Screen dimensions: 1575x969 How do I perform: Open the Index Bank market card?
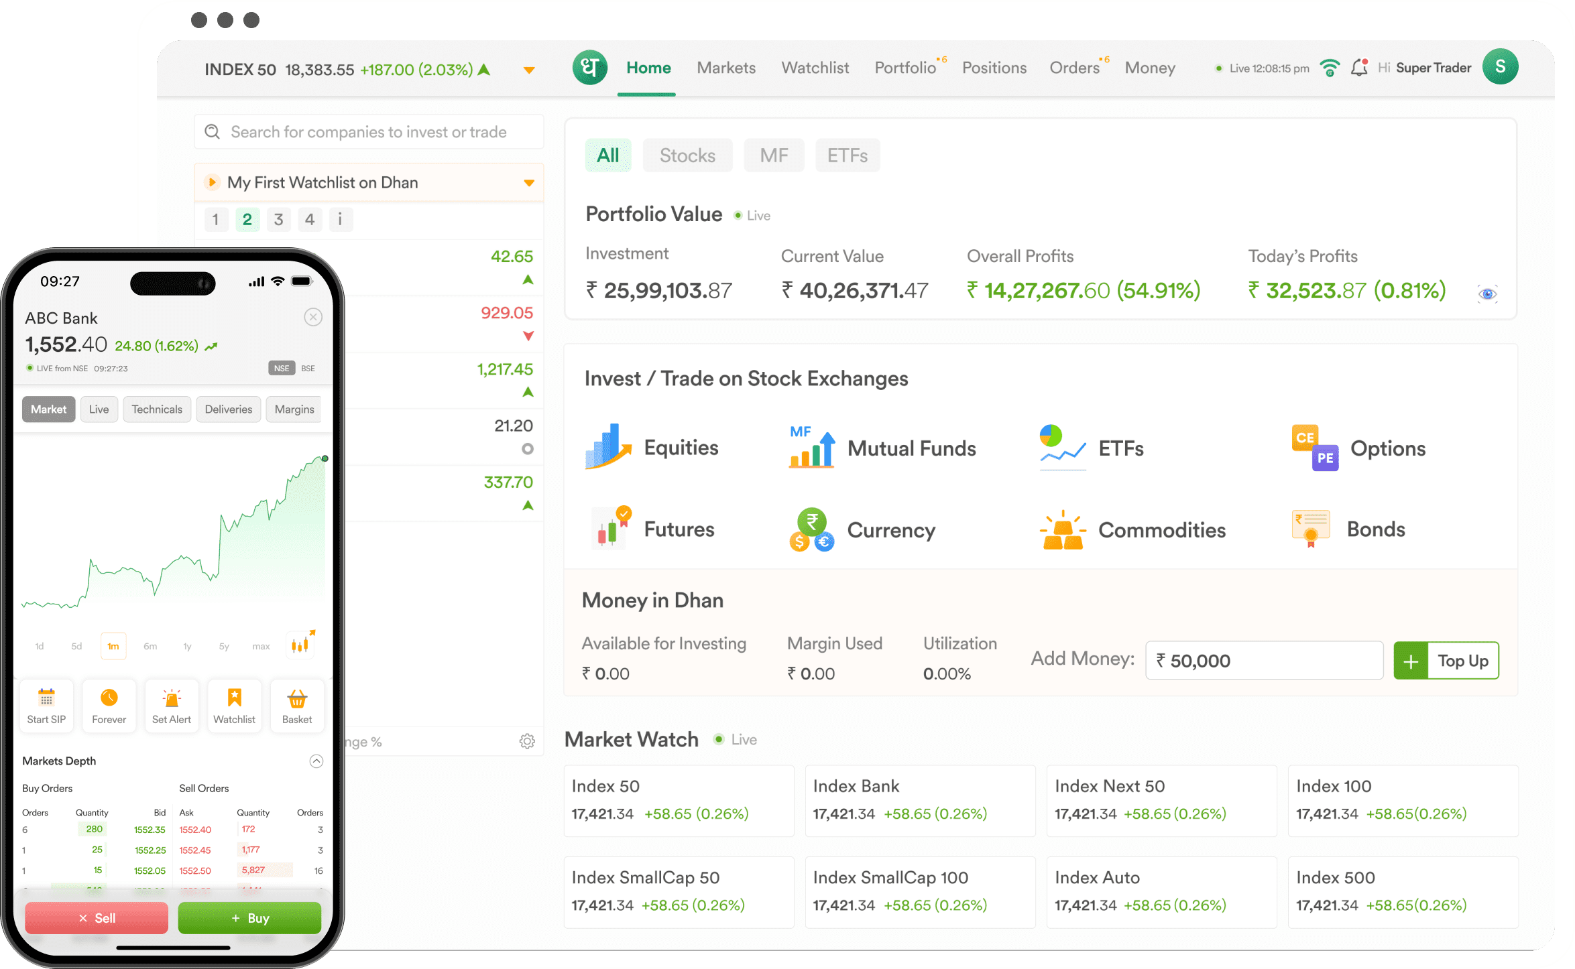pyautogui.click(x=920, y=800)
